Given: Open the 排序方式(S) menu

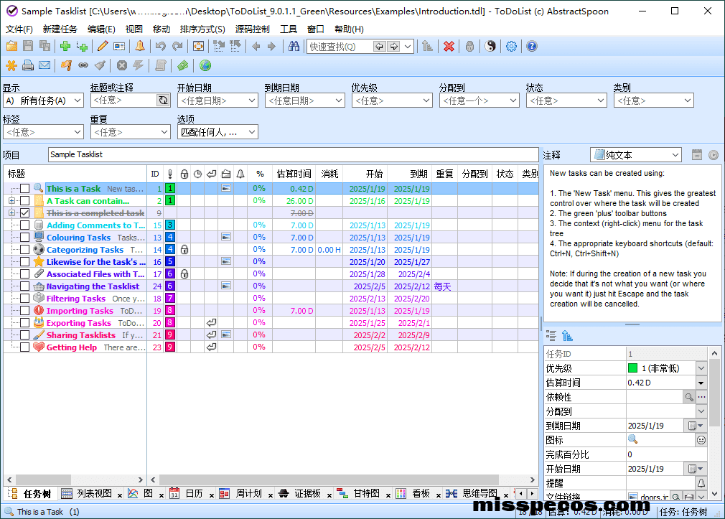Looking at the screenshot, I should click(x=202, y=29).
